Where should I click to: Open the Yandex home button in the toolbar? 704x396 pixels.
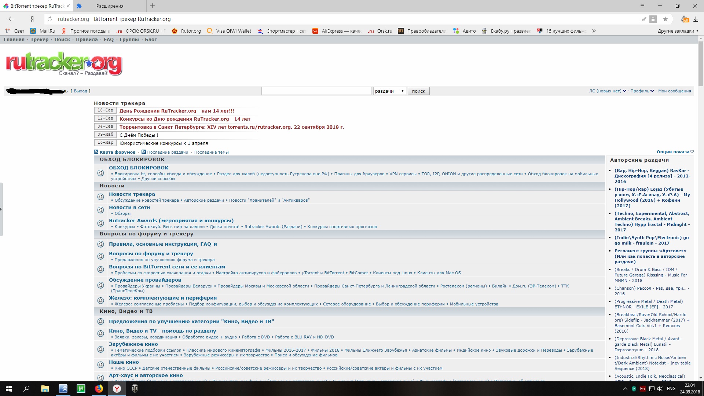32,19
